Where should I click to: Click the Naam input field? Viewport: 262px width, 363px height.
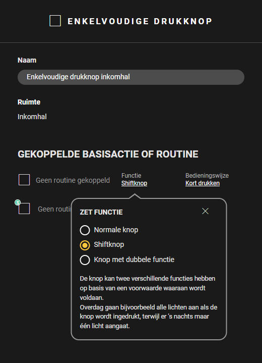click(x=131, y=77)
